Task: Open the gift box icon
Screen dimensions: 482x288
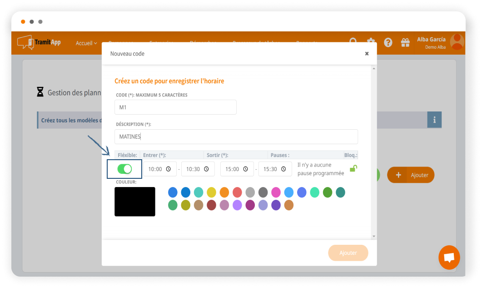Action: point(405,42)
